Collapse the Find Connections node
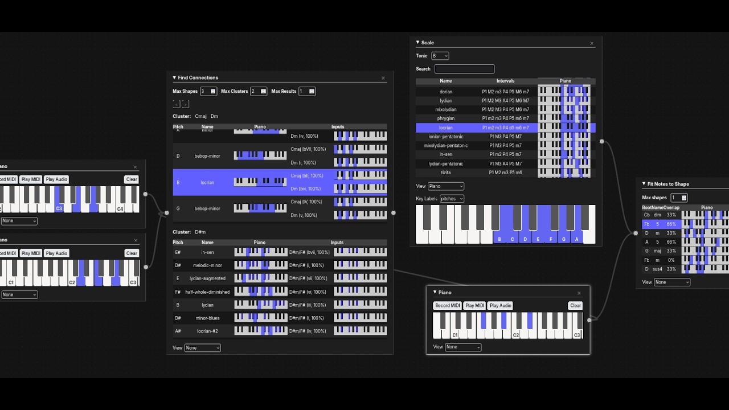This screenshot has width=729, height=410. point(174,77)
